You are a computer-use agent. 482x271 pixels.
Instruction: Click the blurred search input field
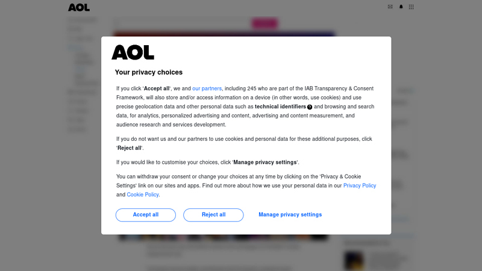[x=181, y=23]
